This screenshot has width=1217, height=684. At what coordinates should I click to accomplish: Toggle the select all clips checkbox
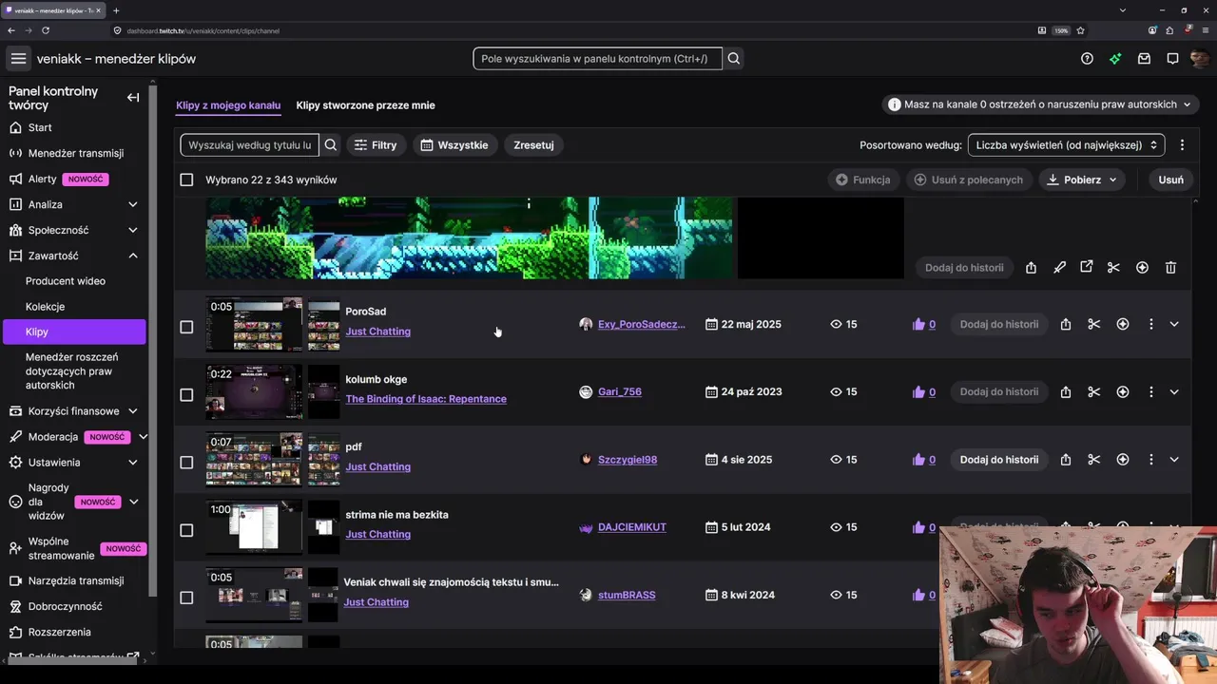pyautogui.click(x=186, y=180)
